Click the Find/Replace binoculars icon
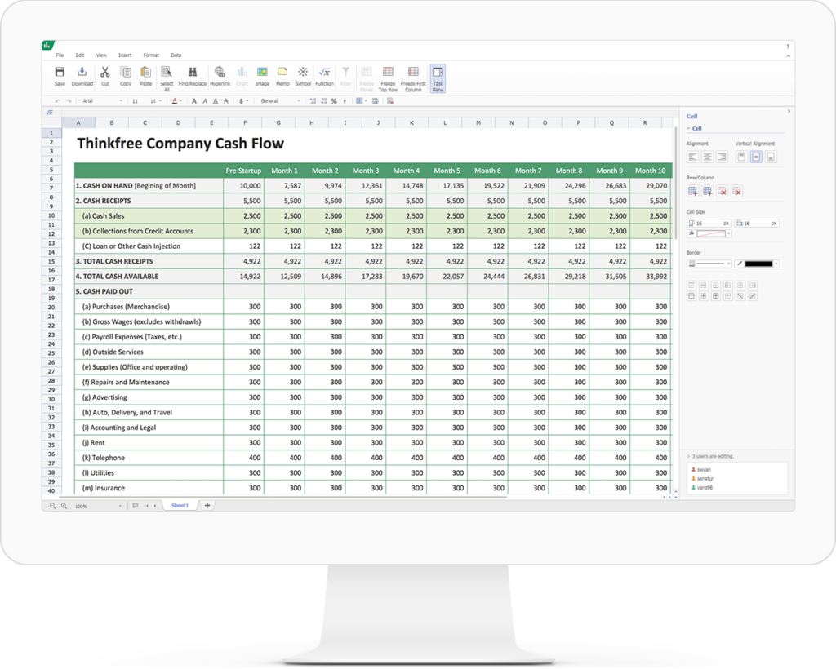The image size is (836, 669). tap(193, 77)
